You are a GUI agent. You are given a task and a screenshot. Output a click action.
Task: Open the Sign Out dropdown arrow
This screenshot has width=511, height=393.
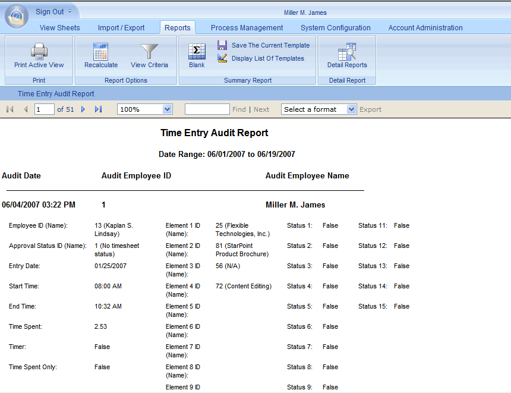coord(70,12)
